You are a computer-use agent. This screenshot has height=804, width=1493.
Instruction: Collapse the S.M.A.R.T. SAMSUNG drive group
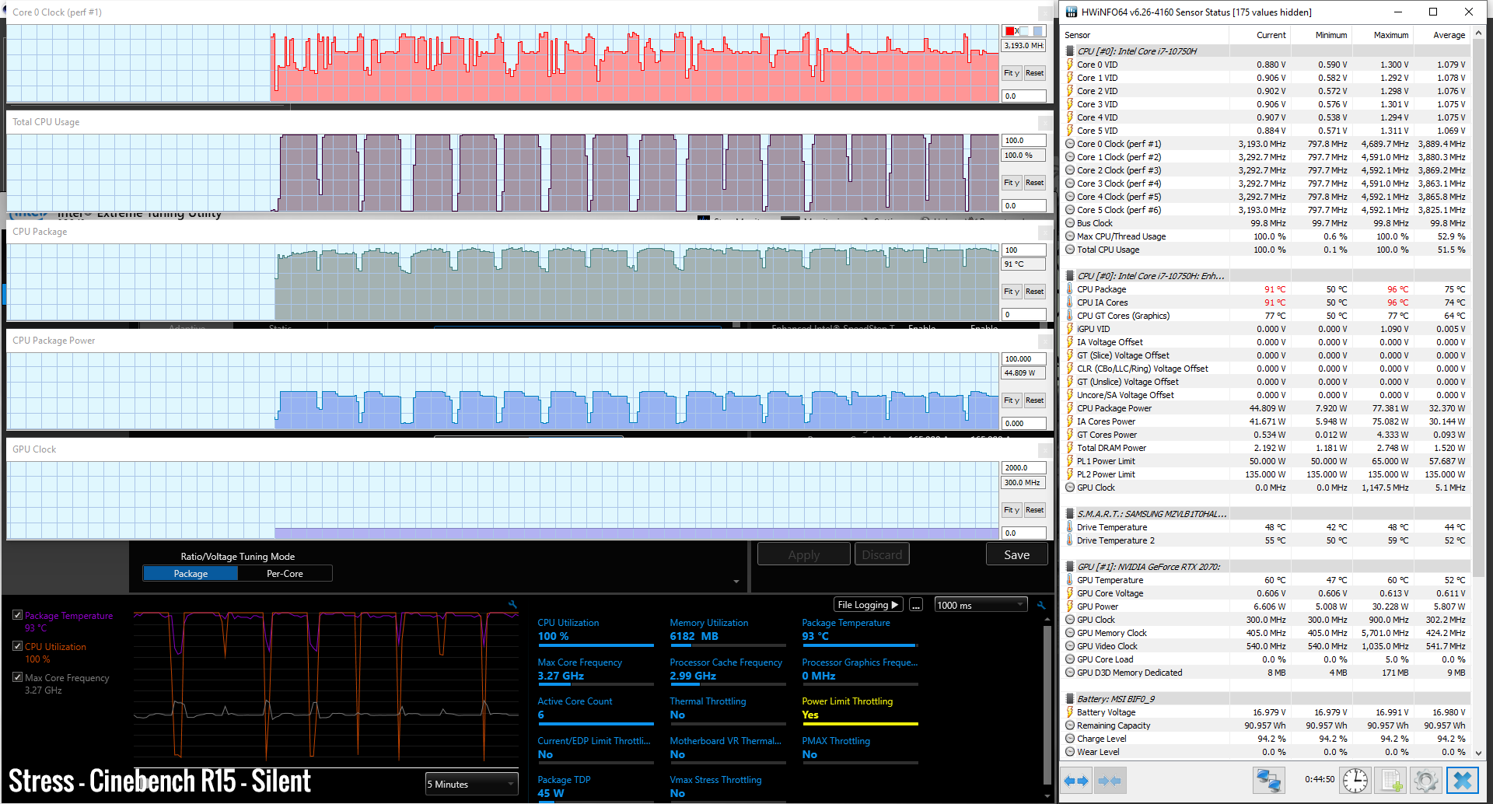[1070, 514]
